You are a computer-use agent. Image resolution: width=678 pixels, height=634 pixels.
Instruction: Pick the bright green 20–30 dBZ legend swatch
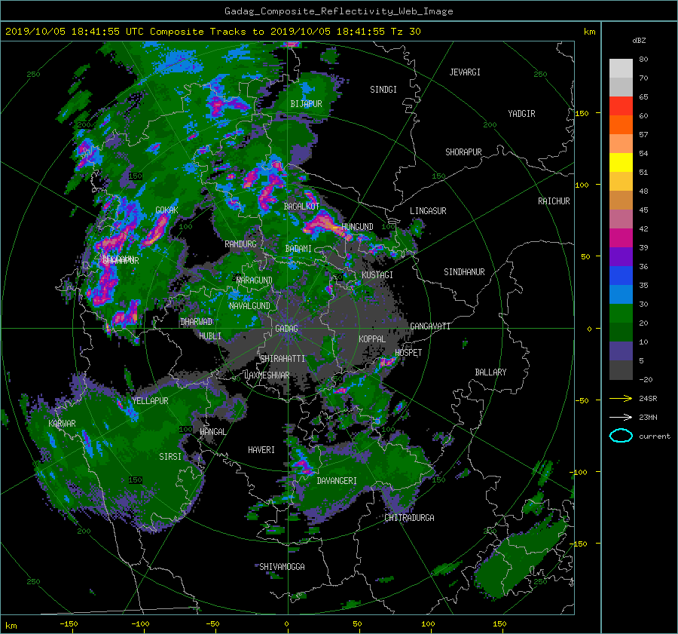tap(621, 314)
